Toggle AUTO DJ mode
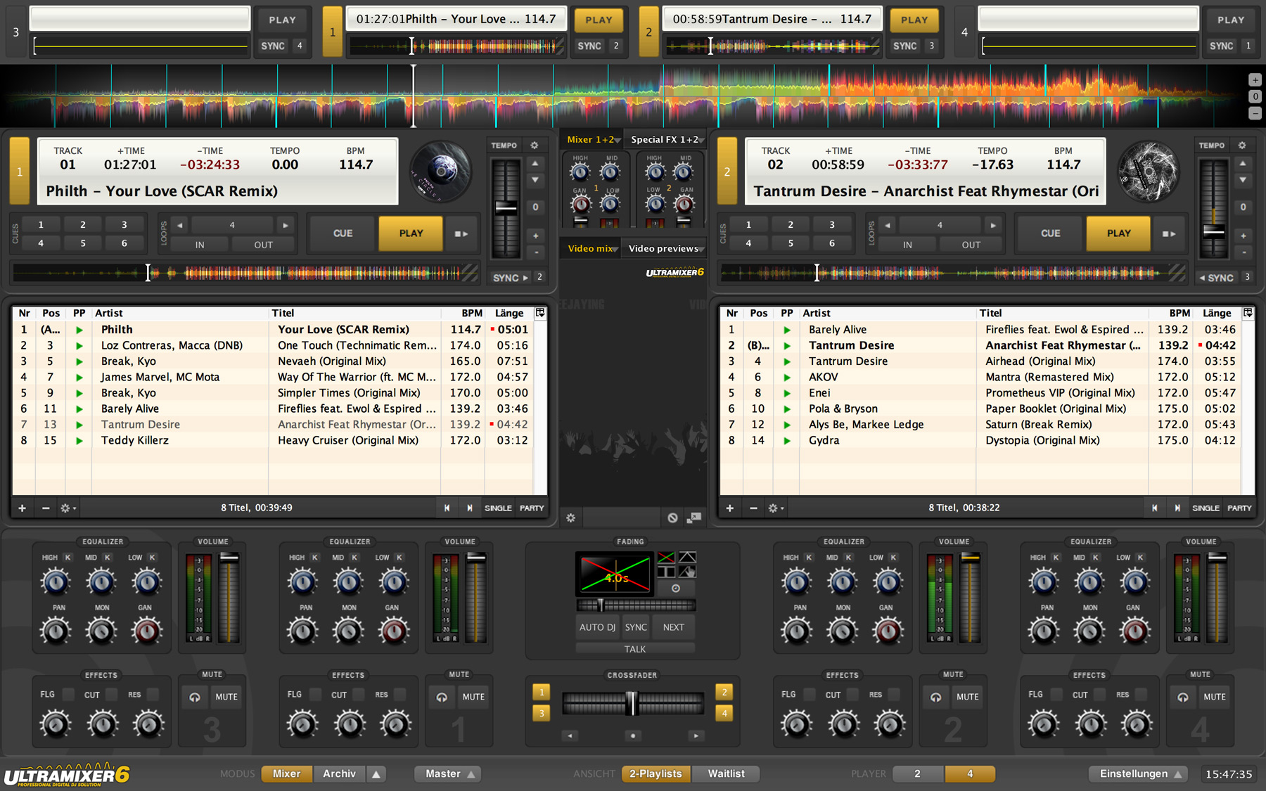1266x791 pixels. pyautogui.click(x=596, y=626)
